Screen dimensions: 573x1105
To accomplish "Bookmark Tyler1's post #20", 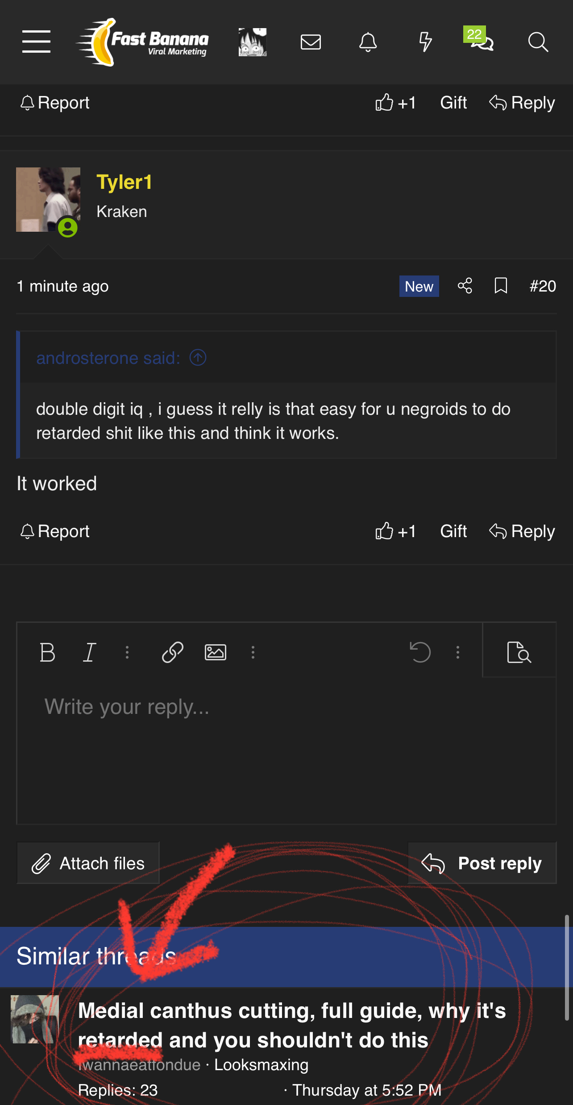I will [x=501, y=286].
